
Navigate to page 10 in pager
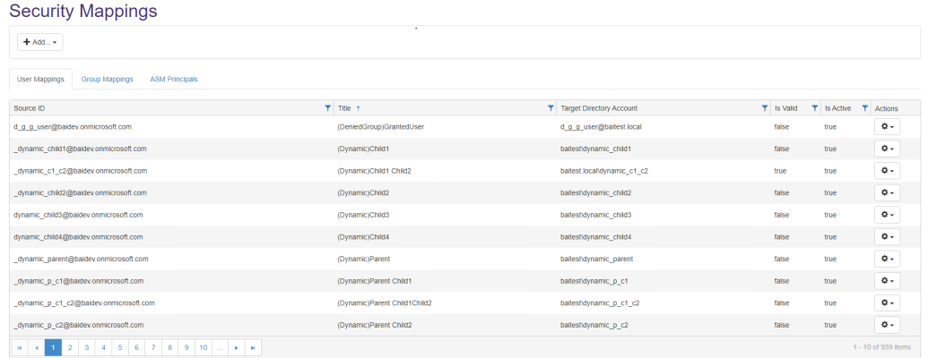tap(203, 347)
